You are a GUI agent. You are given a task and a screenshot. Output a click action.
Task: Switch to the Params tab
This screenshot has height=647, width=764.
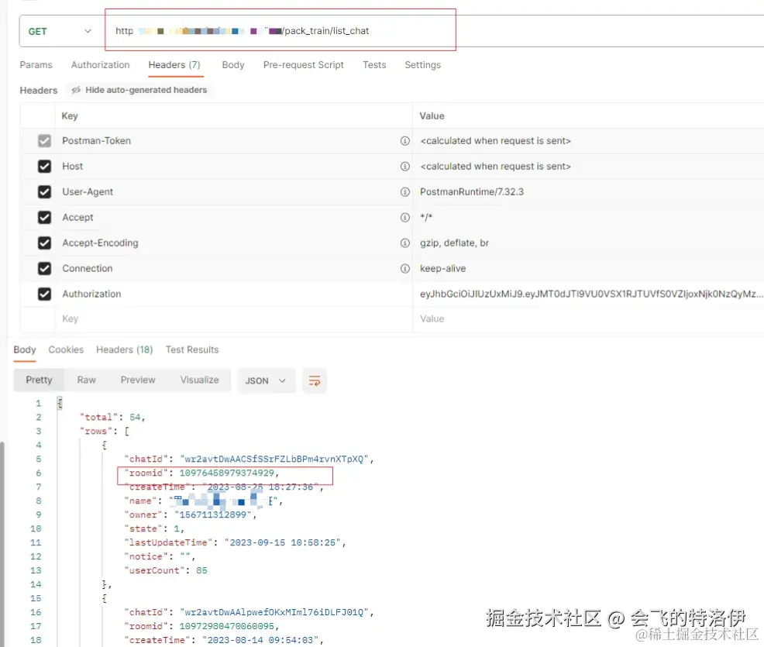pyautogui.click(x=36, y=65)
